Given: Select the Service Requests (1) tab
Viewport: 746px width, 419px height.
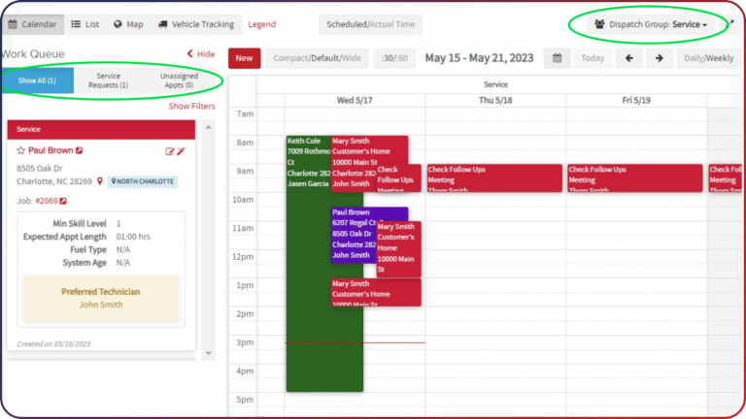Looking at the screenshot, I should (x=109, y=81).
